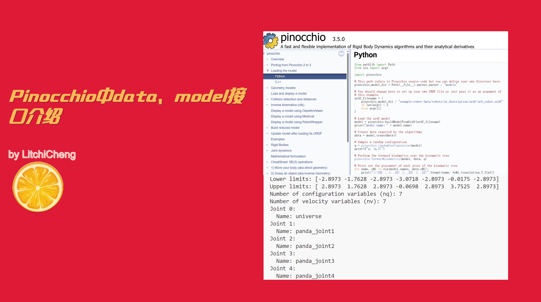Click the scrollbar up arrow in nav tree
Screen dimensions: 541x302
point(348,51)
